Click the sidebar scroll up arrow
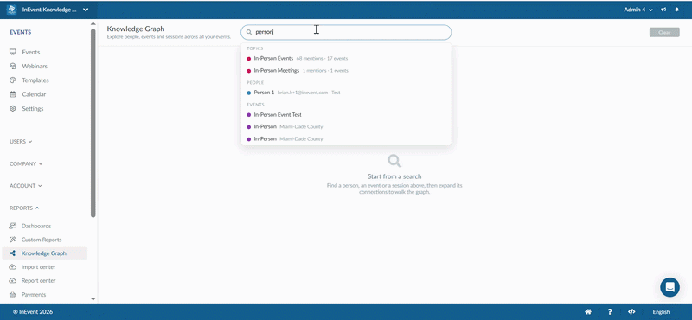Viewport: 692px width, 320px height. [93, 23]
